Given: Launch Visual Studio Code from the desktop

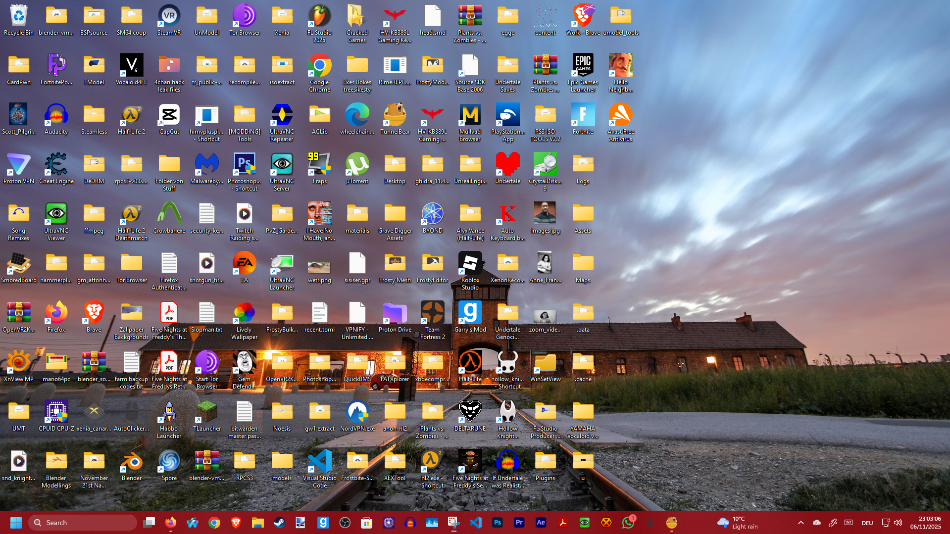Looking at the screenshot, I should tap(319, 463).
